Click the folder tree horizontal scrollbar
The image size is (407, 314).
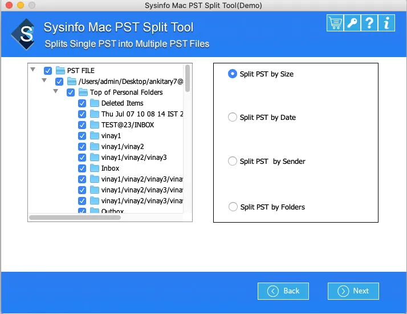(x=75, y=218)
